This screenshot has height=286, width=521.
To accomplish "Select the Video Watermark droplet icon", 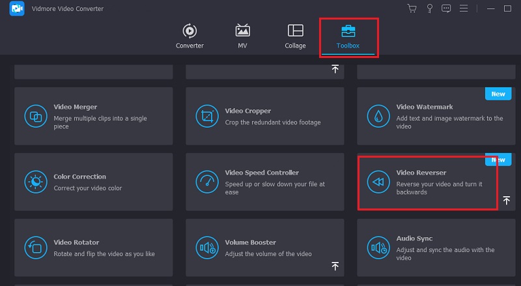I will coord(378,116).
